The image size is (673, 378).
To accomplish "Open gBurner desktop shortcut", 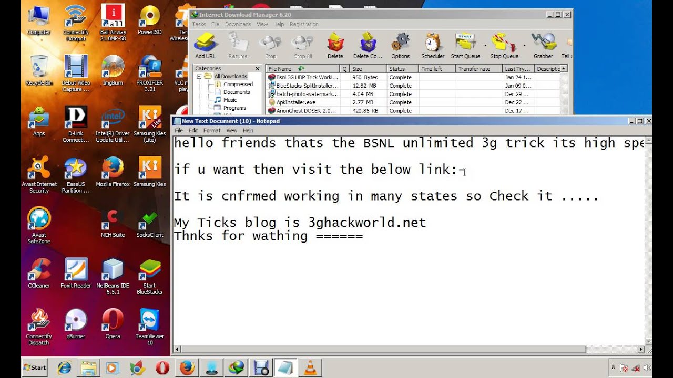I will [x=76, y=324].
